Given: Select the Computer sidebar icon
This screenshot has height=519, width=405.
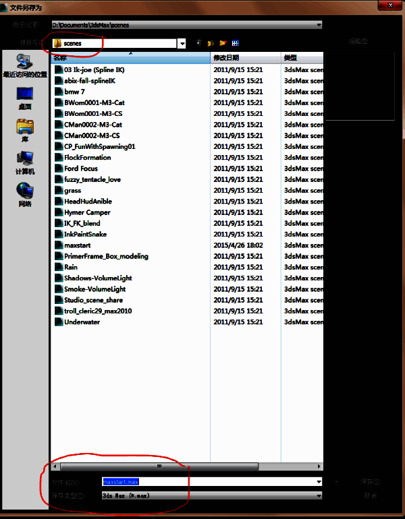Looking at the screenshot, I should point(25,162).
